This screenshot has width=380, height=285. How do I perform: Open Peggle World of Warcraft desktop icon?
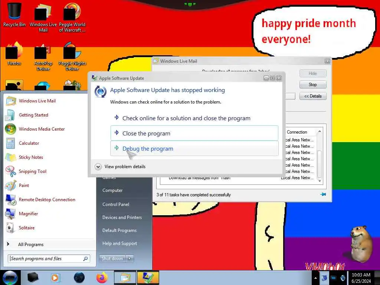72,17
